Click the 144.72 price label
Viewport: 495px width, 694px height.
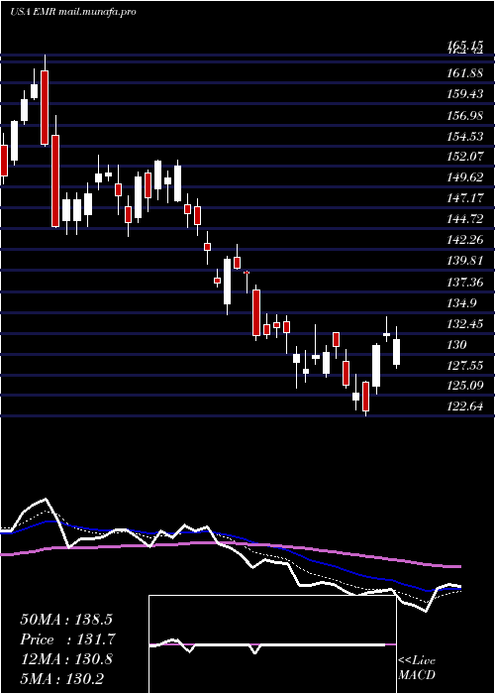tap(464, 219)
